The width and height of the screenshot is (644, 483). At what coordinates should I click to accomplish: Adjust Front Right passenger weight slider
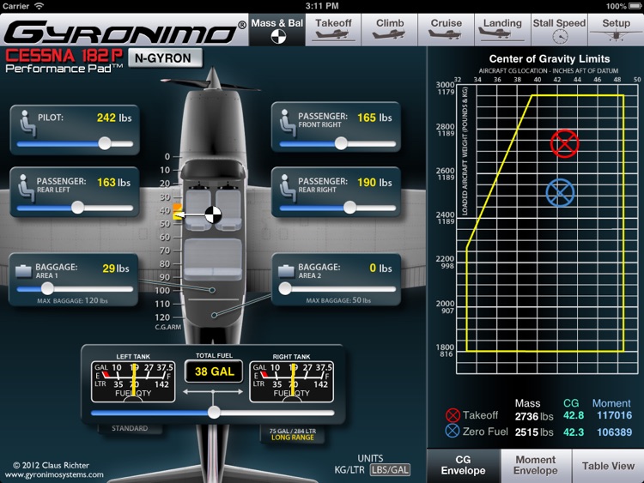pos(337,143)
